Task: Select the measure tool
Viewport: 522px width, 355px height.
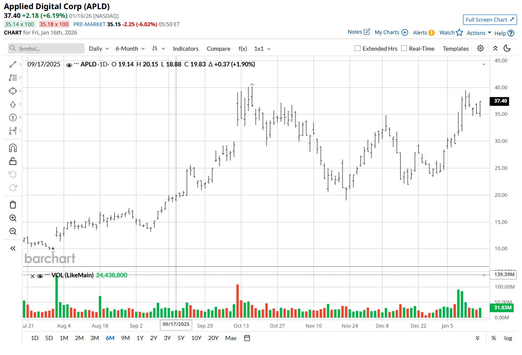Action: click(12, 131)
